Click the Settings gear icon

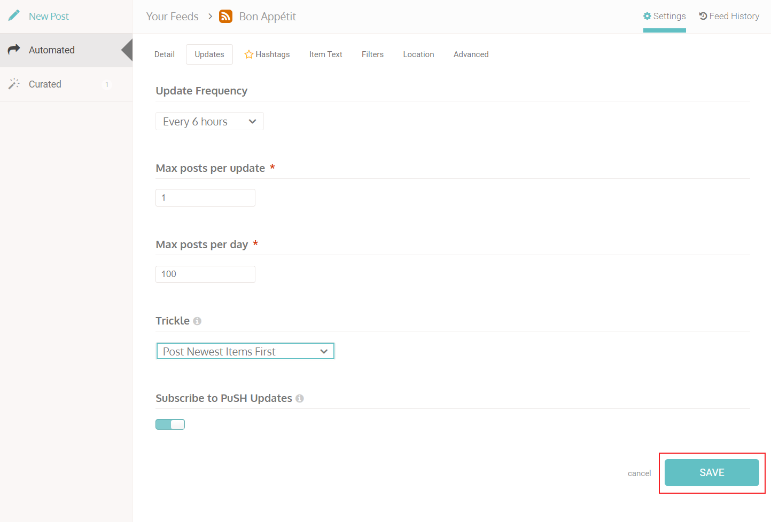647,16
